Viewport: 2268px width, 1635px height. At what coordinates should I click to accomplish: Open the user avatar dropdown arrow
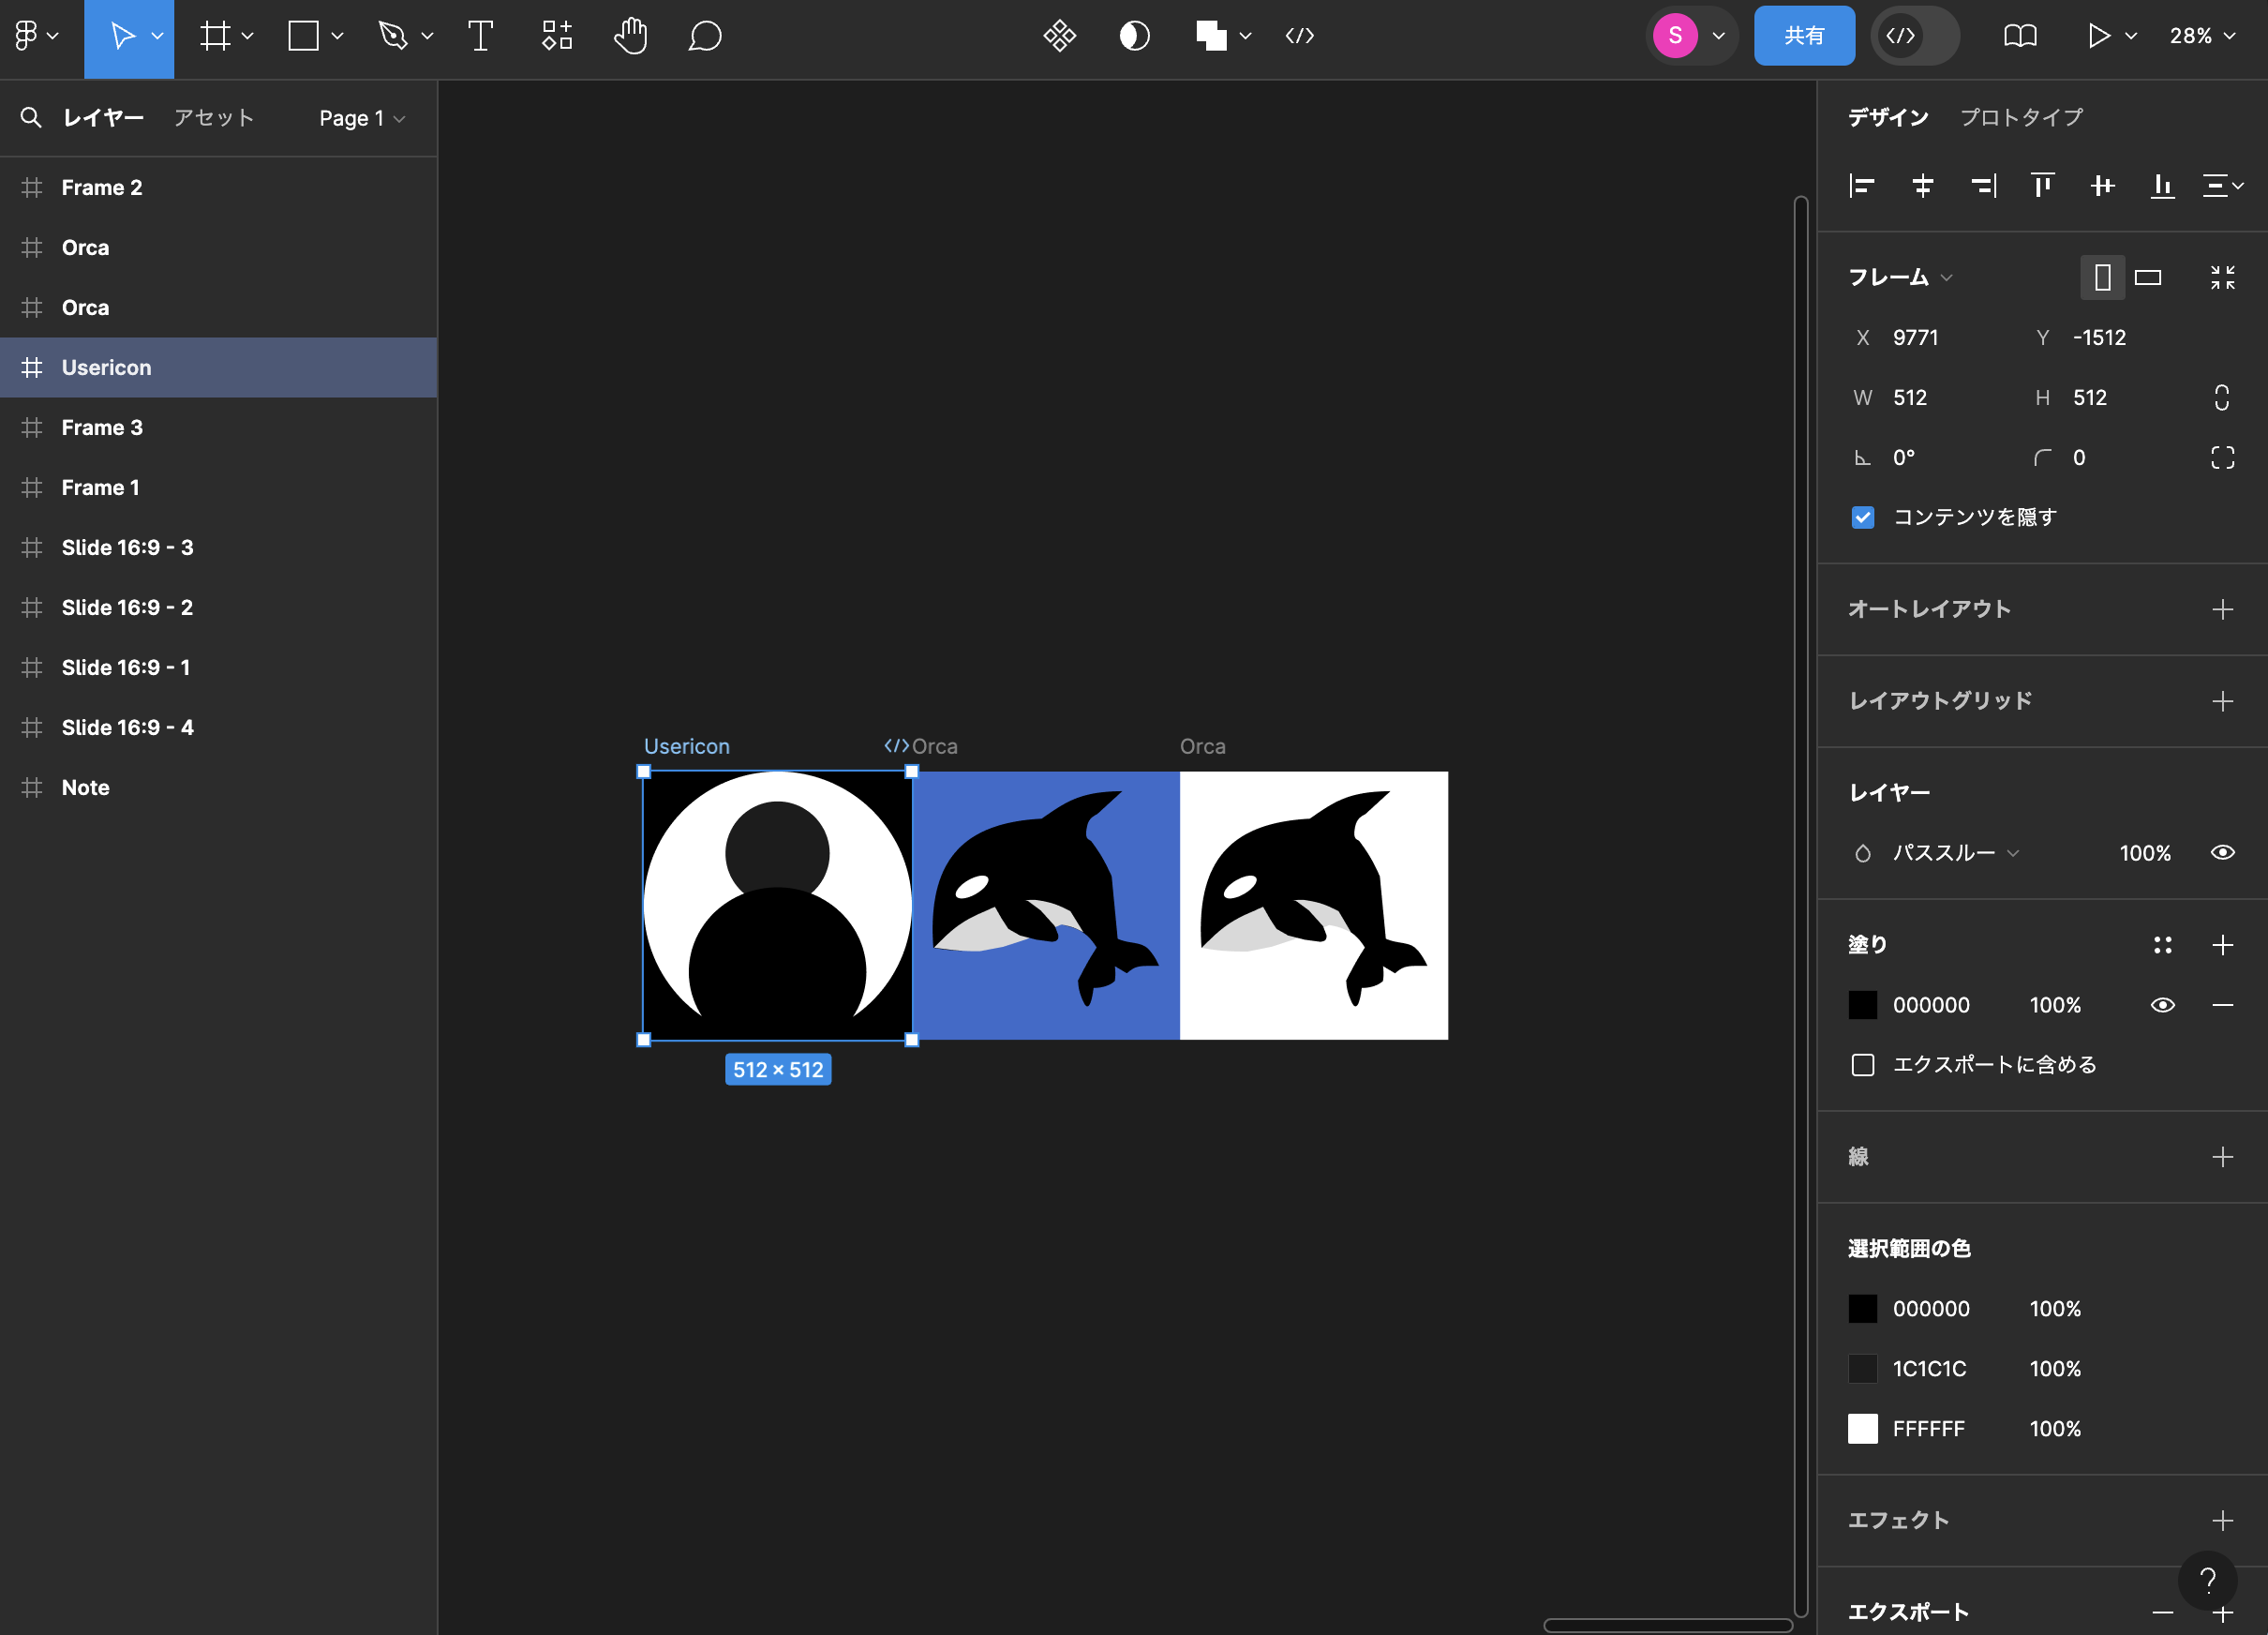tap(1719, 36)
